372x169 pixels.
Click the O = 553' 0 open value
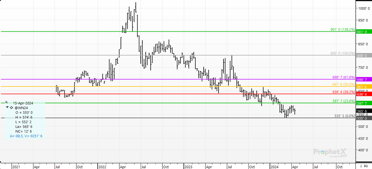(24, 113)
